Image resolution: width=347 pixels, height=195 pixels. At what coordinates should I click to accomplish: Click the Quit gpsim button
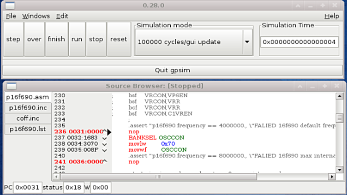coord(172,70)
